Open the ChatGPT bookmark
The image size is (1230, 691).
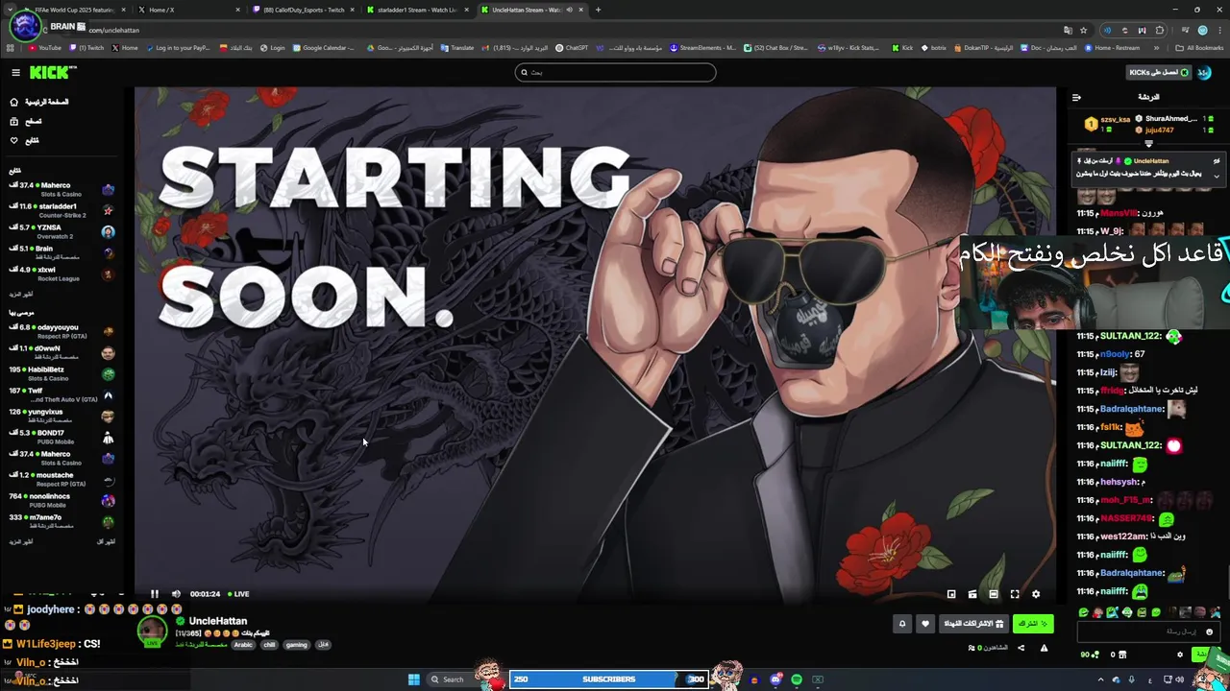572,48
